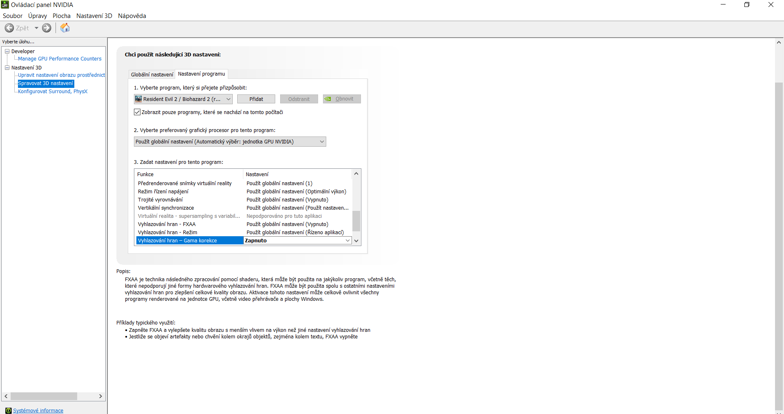Open the Back history dropdown arrow
Image resolution: width=784 pixels, height=414 pixels.
[x=36, y=28]
